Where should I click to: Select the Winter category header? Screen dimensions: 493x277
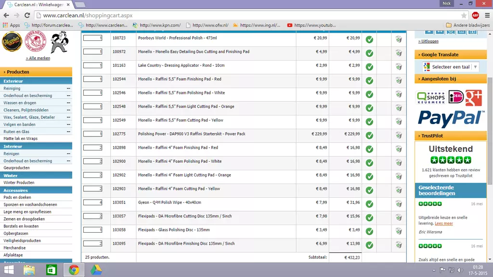pos(36,176)
